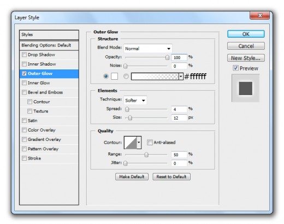Screen dimensions: 284x224
Task: Click the style preview thumbnail
Action: pyautogui.click(x=245, y=88)
